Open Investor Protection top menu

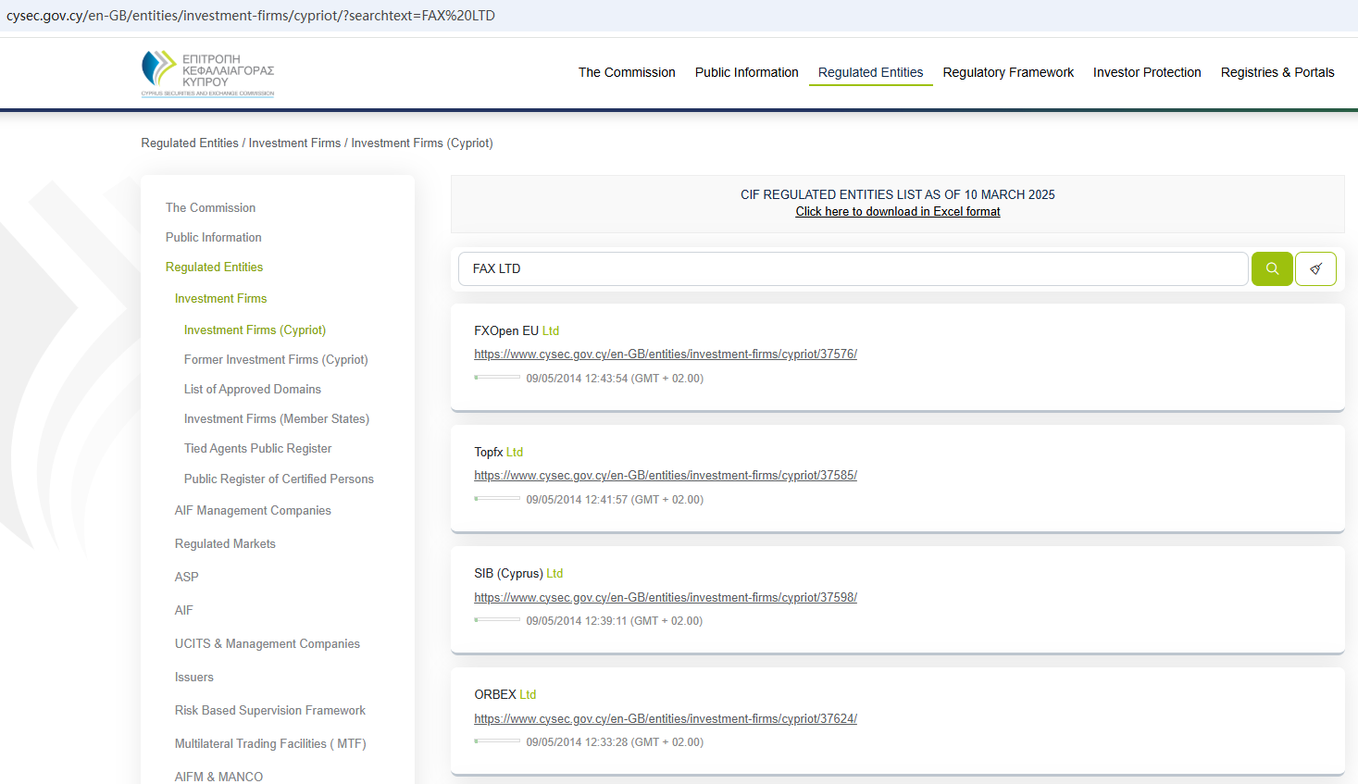click(1147, 72)
